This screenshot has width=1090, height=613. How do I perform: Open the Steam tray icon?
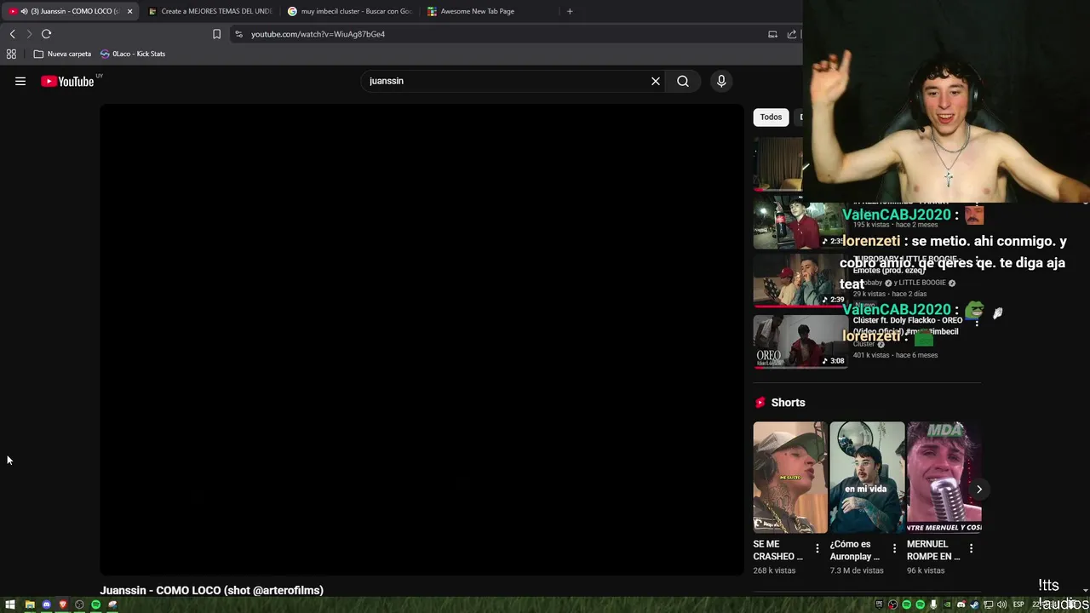[x=974, y=604]
